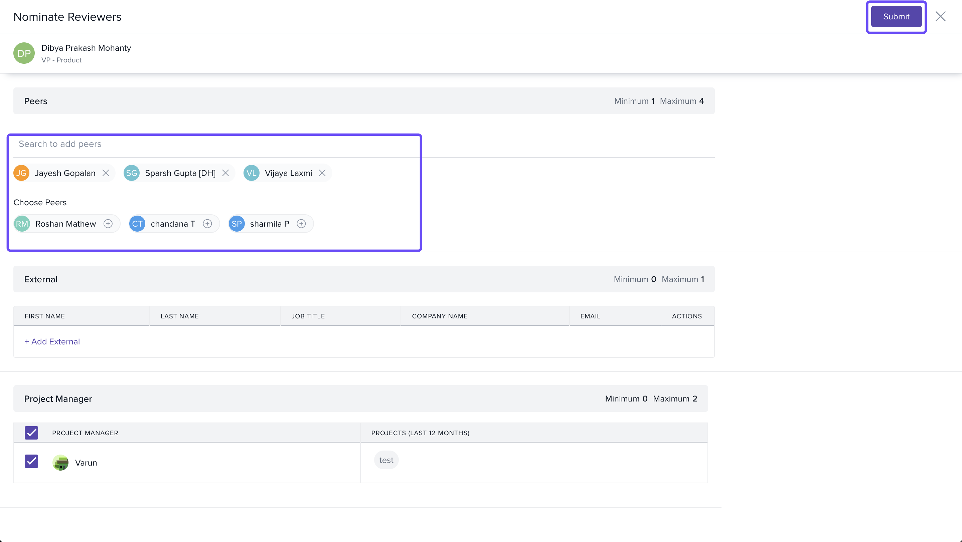Close the Nominate Reviewers dialog
The height and width of the screenshot is (542, 962).
pyautogui.click(x=940, y=16)
